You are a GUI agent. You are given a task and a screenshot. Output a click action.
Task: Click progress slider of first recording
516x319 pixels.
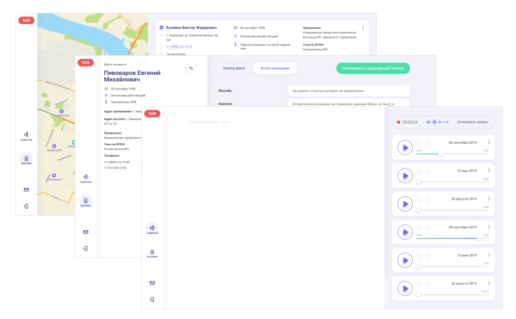tap(452, 154)
